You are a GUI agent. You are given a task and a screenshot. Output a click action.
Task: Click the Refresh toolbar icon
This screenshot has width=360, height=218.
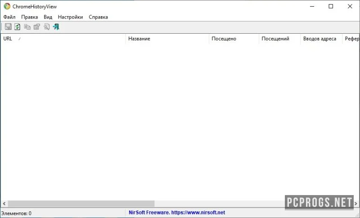(18, 27)
